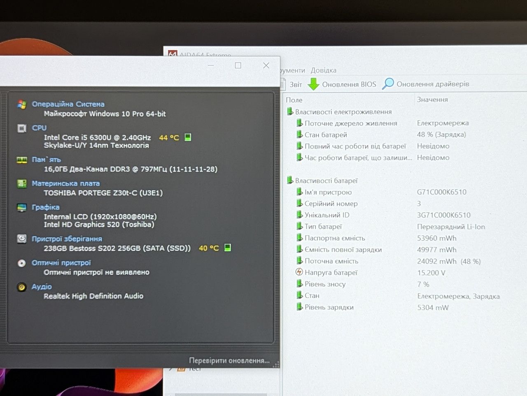This screenshot has height=396, width=527.
Task: Select the motherboard icon
Action: point(22,183)
